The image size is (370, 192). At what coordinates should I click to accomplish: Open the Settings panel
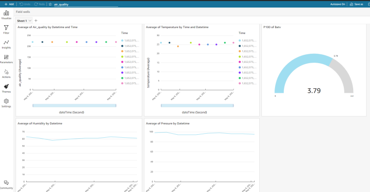click(x=6, y=103)
